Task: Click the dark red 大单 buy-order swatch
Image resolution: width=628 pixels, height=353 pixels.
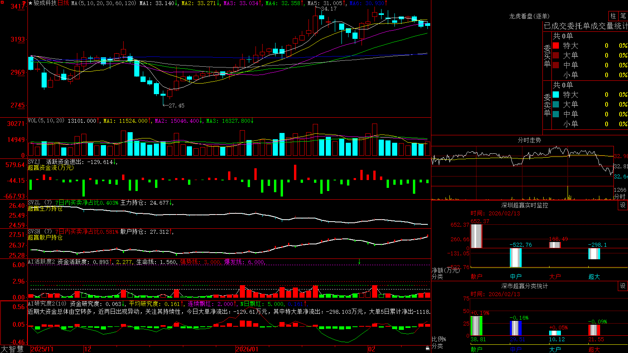Action: [x=556, y=55]
